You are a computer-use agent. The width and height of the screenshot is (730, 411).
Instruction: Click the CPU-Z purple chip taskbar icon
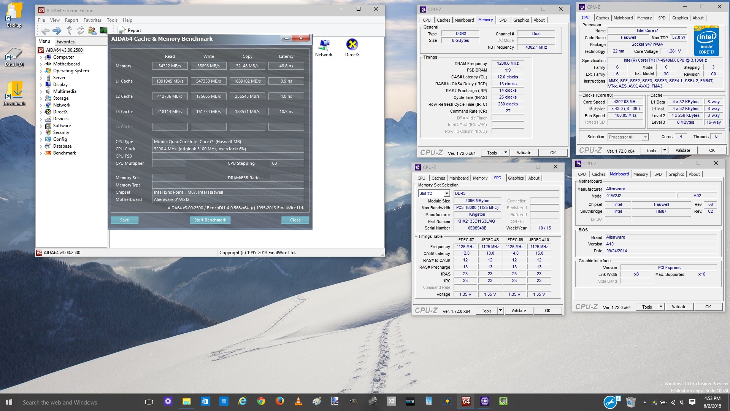pyautogui.click(x=484, y=401)
